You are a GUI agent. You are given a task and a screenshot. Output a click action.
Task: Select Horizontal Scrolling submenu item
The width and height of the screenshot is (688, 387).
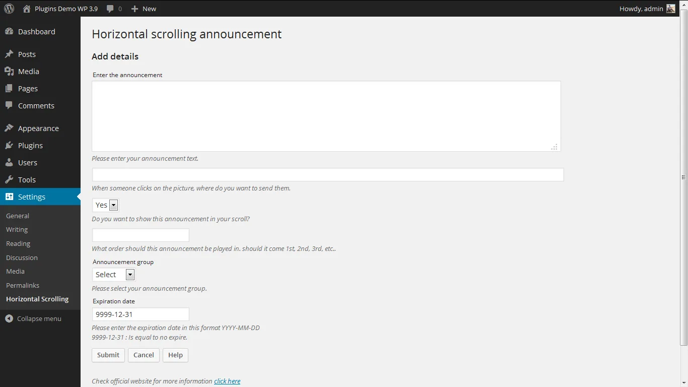pyautogui.click(x=37, y=299)
